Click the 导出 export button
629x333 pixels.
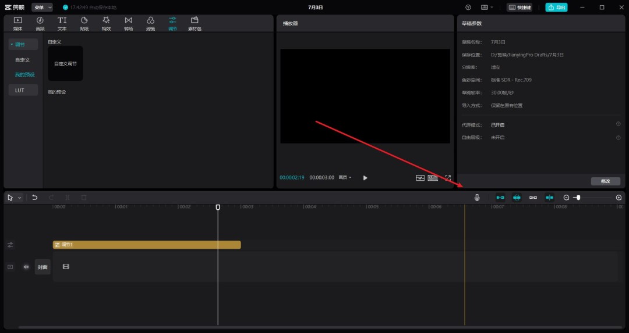556,8
